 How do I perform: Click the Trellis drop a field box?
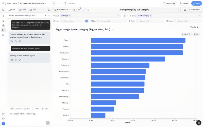pyautogui.click(x=150, y=21)
